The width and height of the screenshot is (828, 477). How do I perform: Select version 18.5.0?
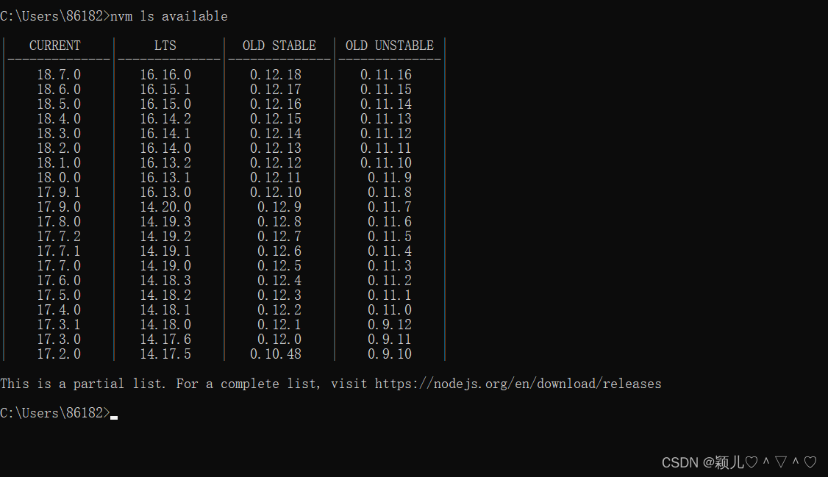click(59, 104)
